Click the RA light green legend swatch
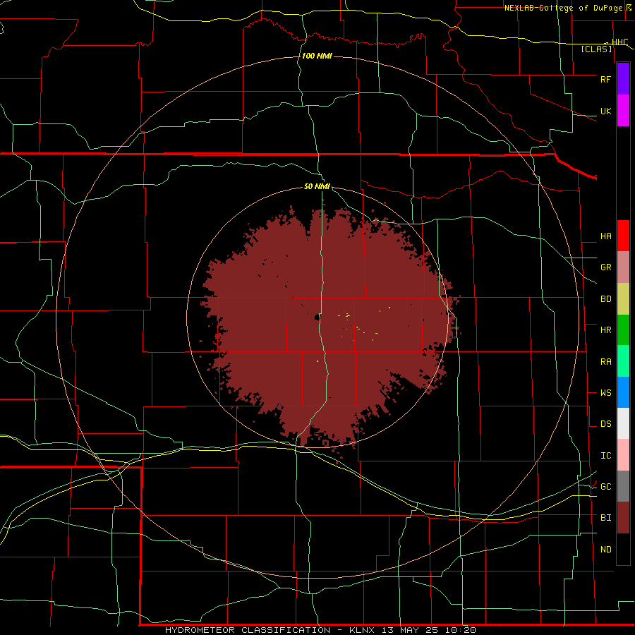The height and width of the screenshot is (635, 635). [623, 361]
